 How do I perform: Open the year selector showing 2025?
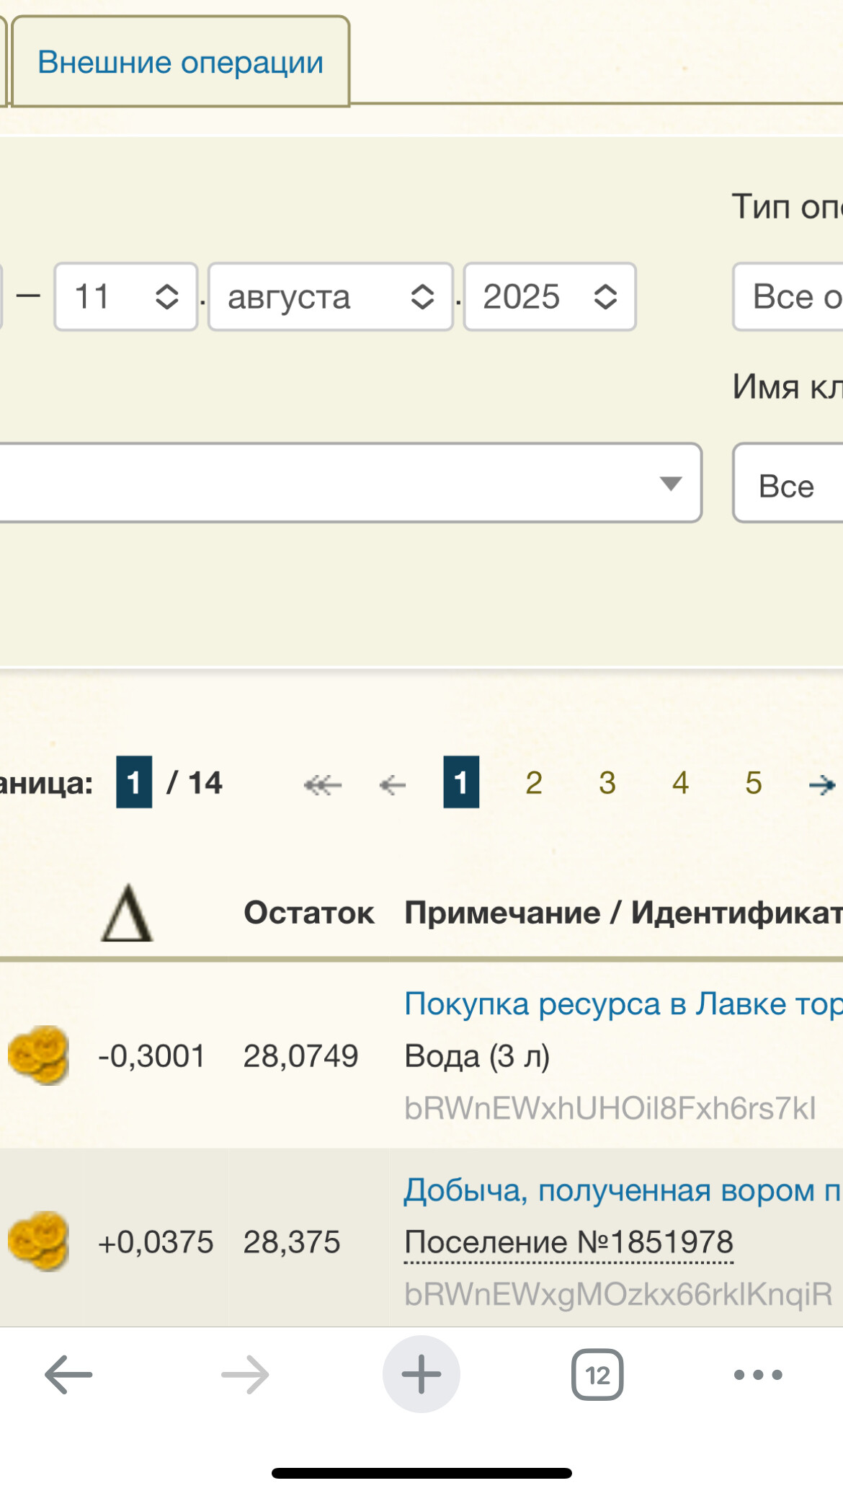click(x=549, y=297)
